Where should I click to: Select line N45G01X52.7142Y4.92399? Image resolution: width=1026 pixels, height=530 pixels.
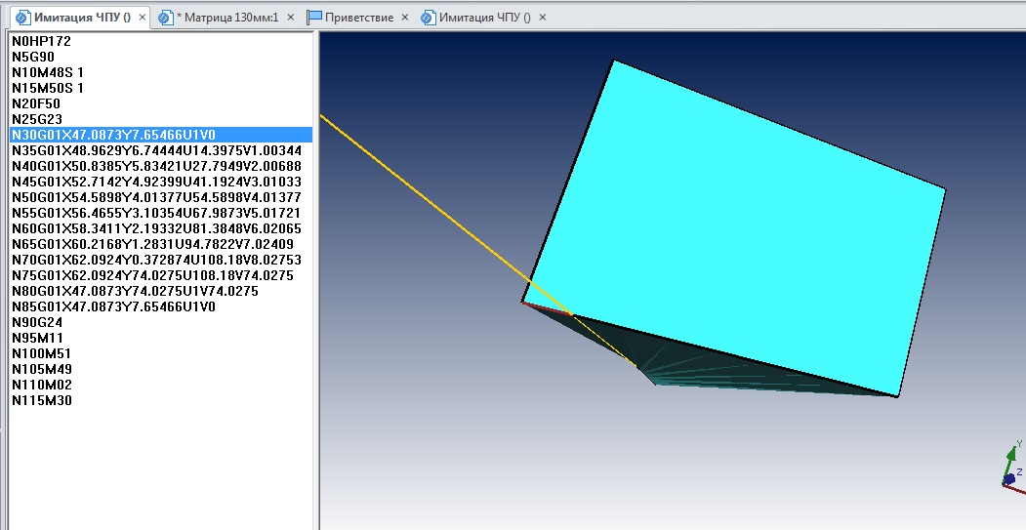pos(161,182)
